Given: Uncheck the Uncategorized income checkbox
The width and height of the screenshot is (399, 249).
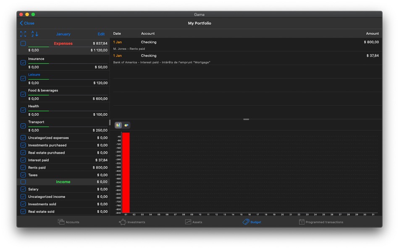Looking at the screenshot, I should tap(23, 197).
